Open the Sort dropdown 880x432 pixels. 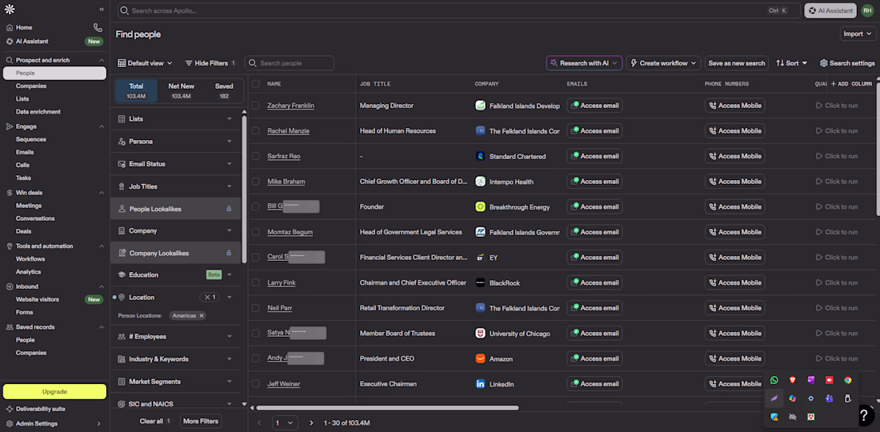[x=791, y=63]
